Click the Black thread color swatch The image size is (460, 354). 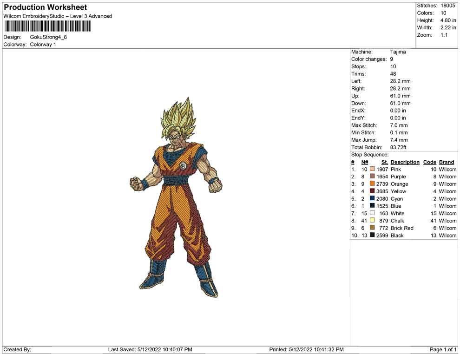coord(372,235)
